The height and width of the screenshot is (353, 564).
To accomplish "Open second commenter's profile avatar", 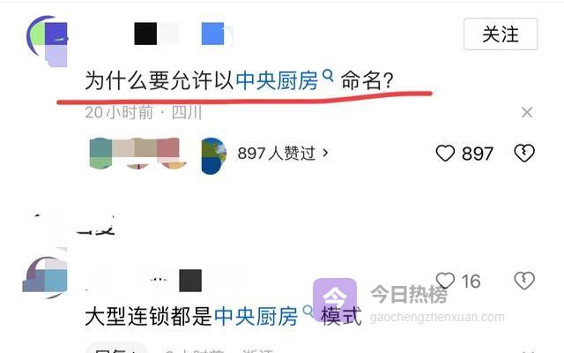I will click(45, 277).
